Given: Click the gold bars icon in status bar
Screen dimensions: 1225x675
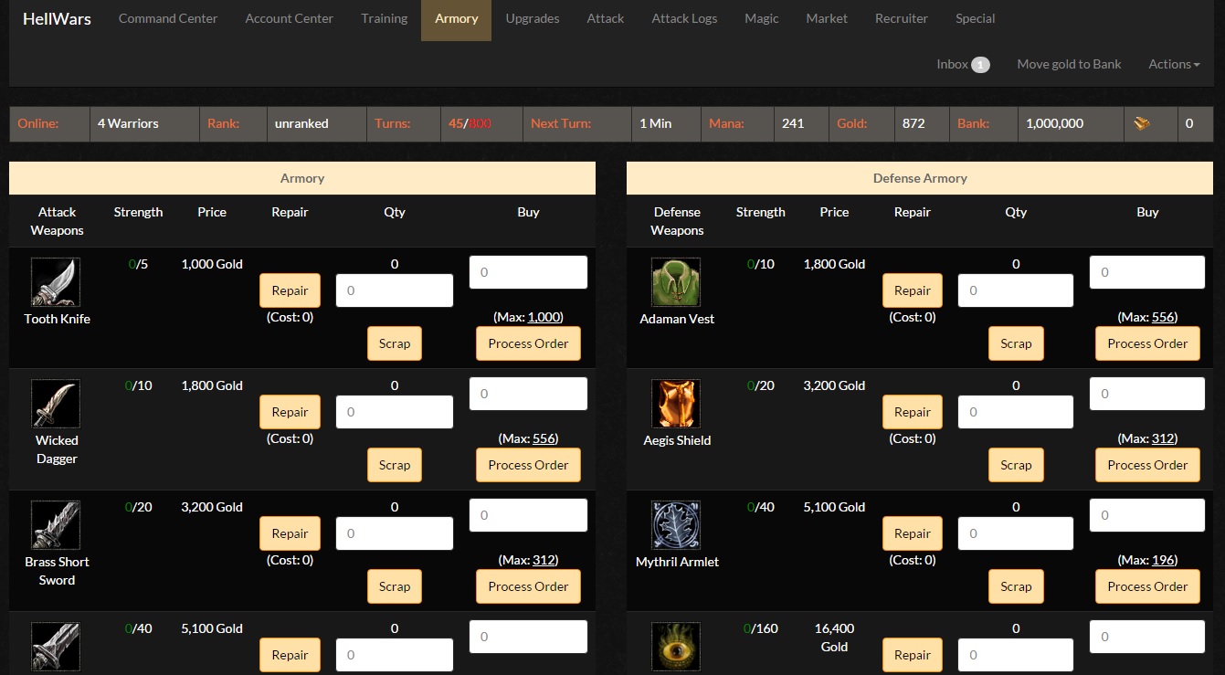Looking at the screenshot, I should point(1142,123).
